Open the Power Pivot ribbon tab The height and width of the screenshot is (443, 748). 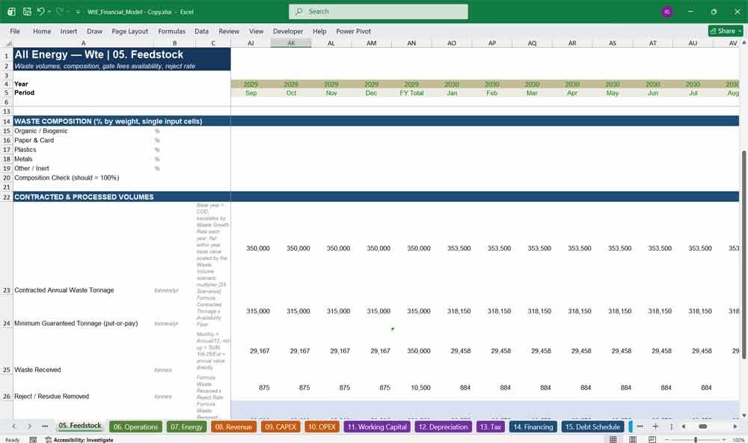(x=354, y=31)
